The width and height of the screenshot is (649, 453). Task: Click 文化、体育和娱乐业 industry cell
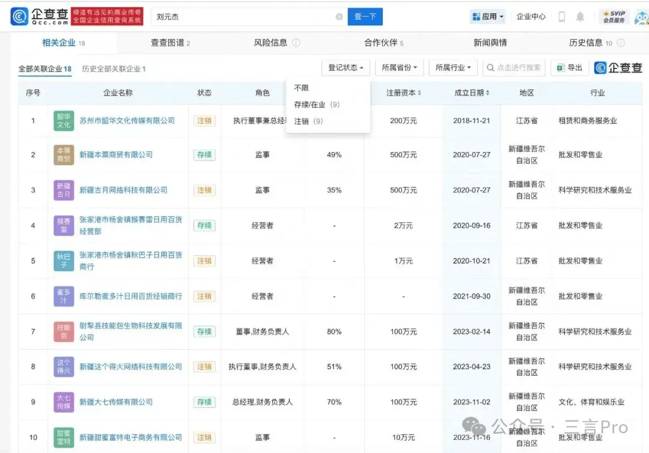pyautogui.click(x=591, y=402)
